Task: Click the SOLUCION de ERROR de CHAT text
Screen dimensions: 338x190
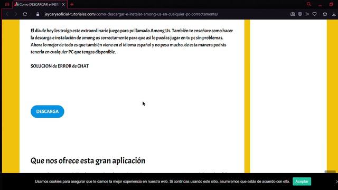Action: (x=60, y=66)
